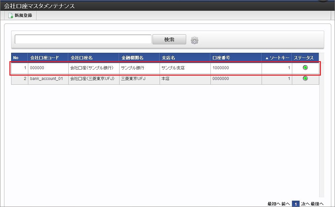
Task: Go to 前へ previous page link
Action: pyautogui.click(x=286, y=204)
